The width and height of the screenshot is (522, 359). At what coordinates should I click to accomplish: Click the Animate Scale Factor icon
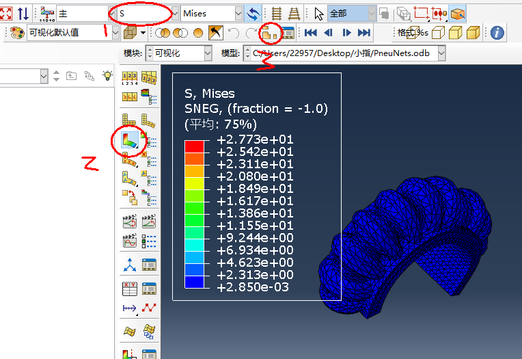129,222
